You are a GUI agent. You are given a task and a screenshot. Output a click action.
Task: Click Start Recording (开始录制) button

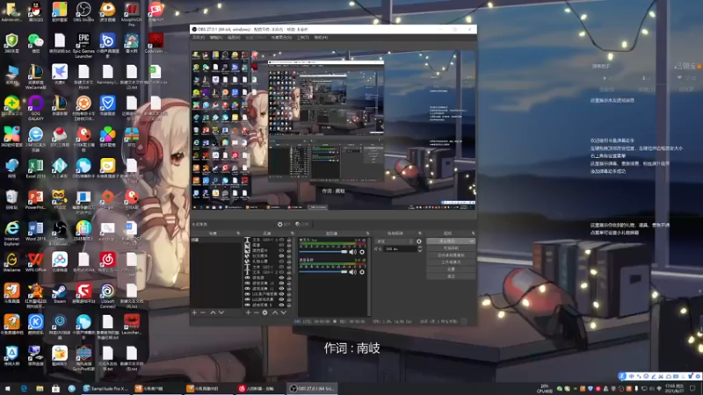[451, 248]
